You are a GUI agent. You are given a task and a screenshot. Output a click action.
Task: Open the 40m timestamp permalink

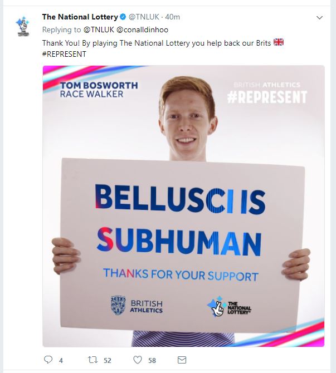pyautogui.click(x=172, y=17)
